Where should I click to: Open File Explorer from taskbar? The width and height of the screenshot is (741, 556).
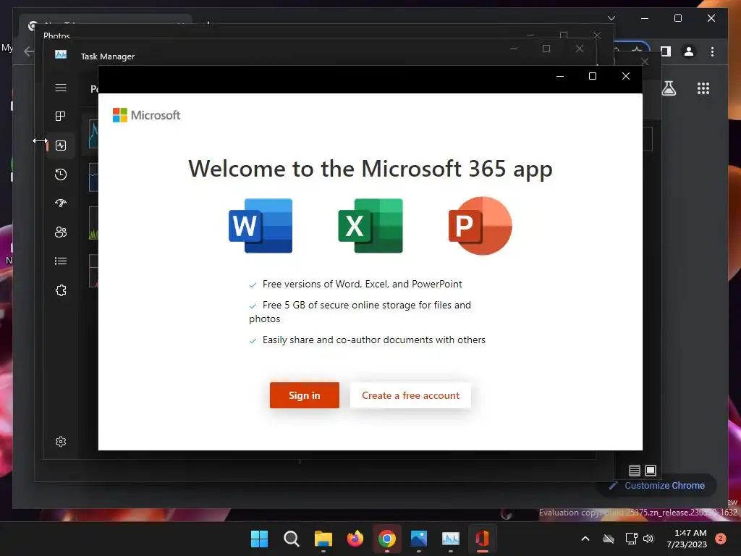[x=323, y=539]
